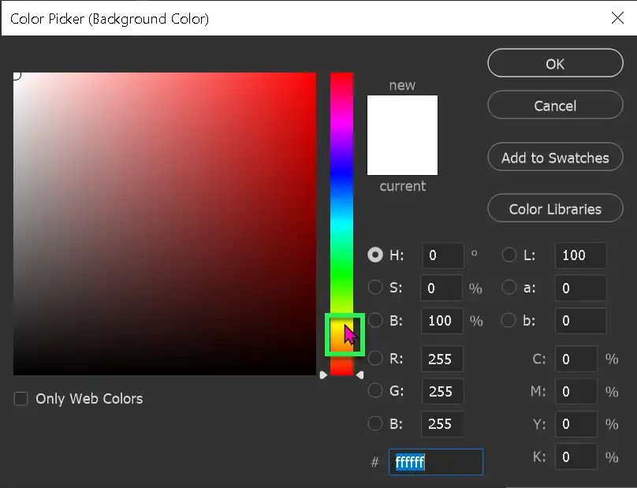Screen dimensions: 637x488
Task: Select the blue channel radio button
Action: click(375, 424)
